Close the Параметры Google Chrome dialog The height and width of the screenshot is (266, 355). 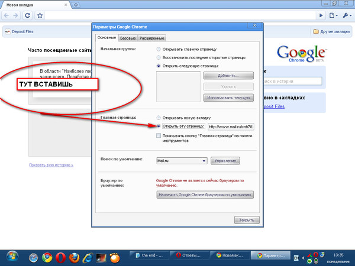point(254,25)
